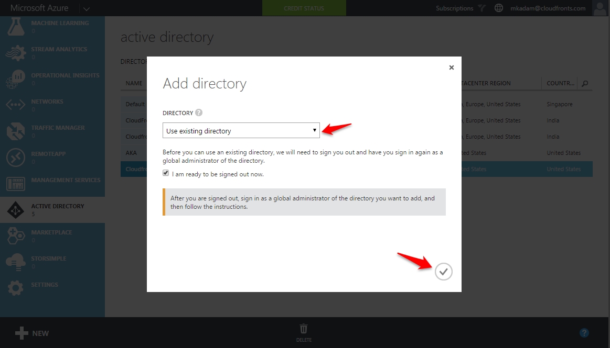
Task: Open the Networks arrows icon
Action: (16, 105)
